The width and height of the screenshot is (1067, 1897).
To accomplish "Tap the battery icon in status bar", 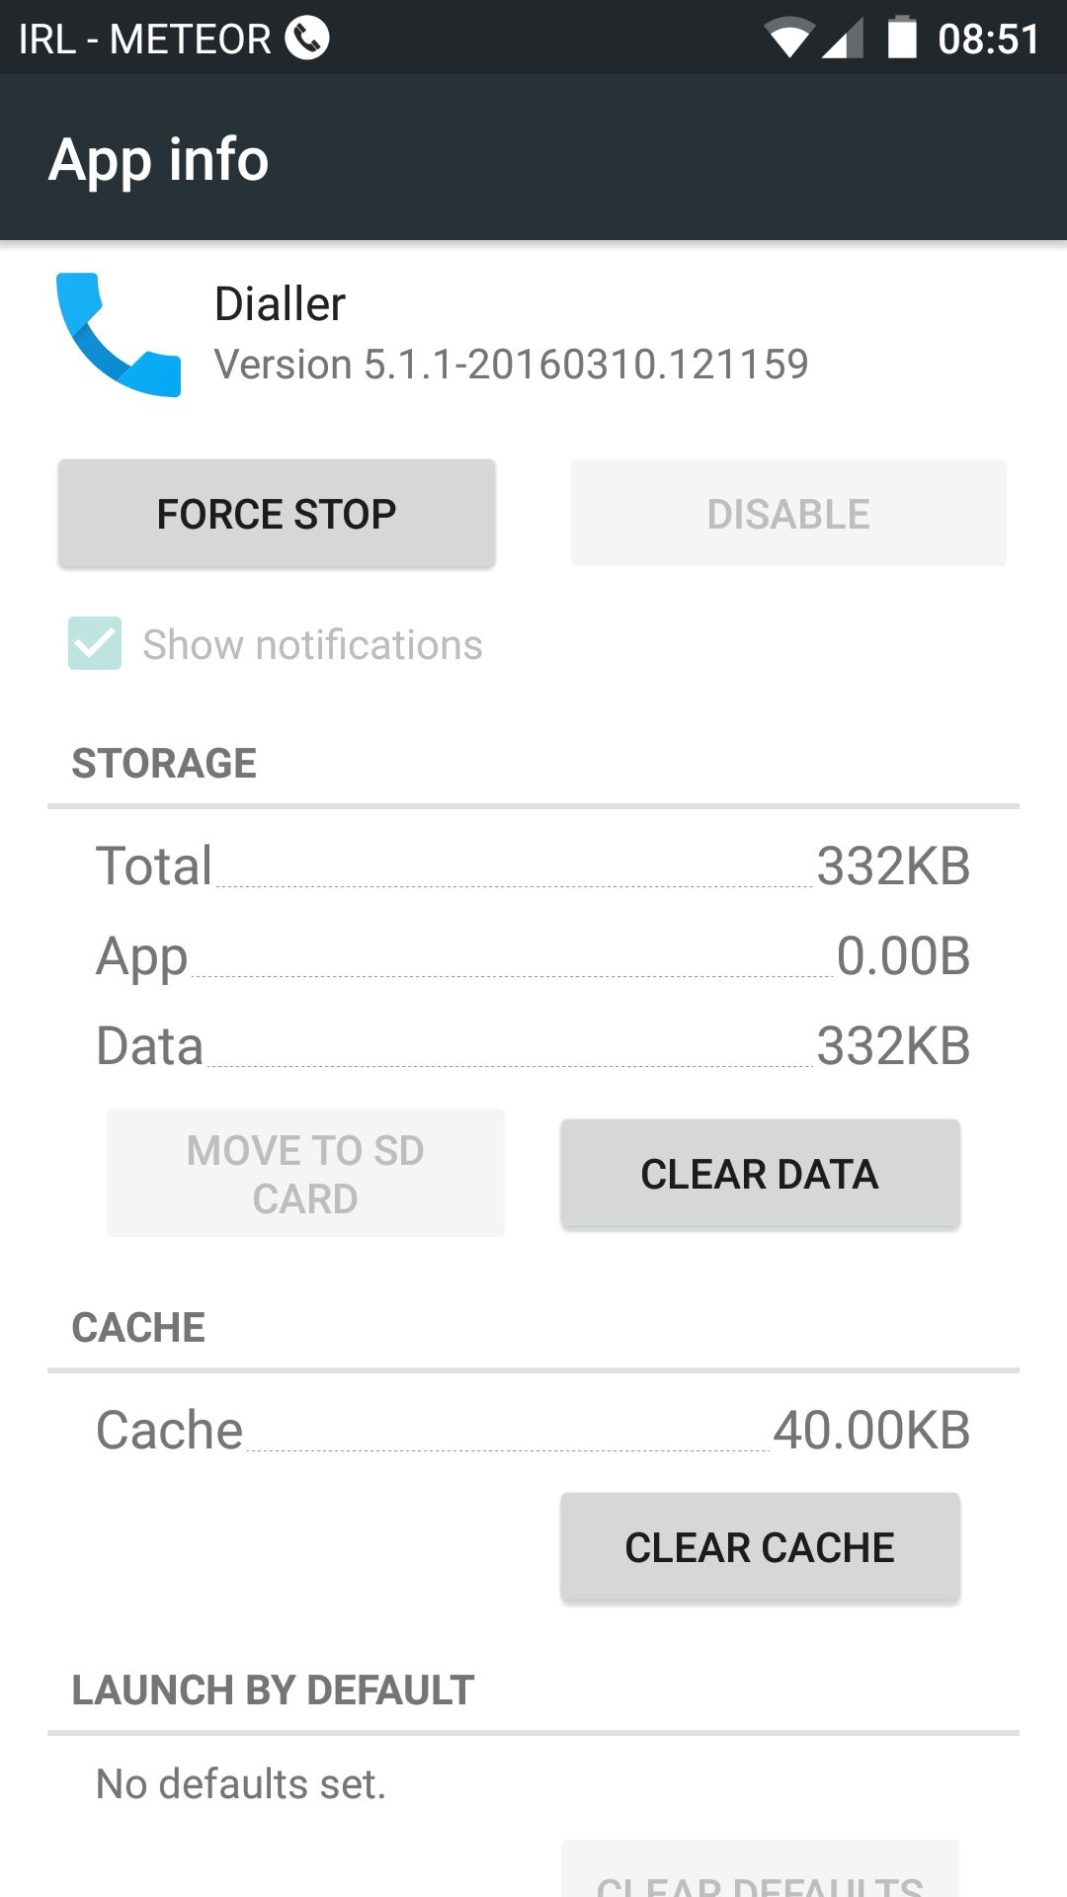I will point(902,39).
